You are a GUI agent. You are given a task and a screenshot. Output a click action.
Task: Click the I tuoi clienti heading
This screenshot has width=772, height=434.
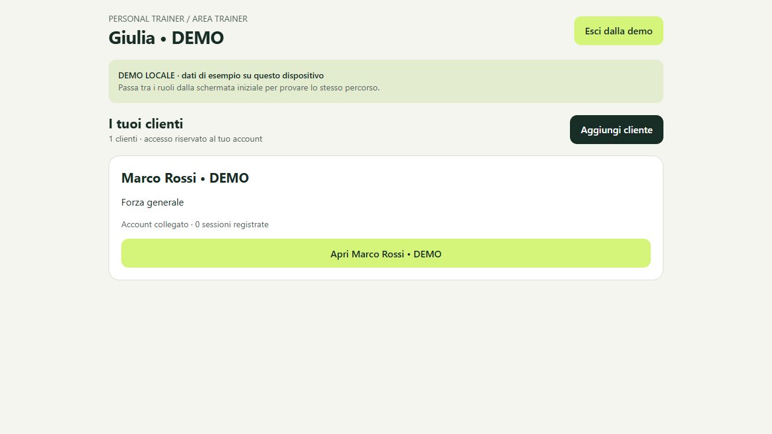coord(146,124)
